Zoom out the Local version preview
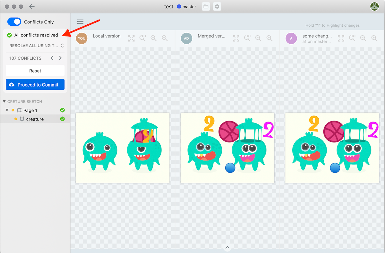385x253 pixels. click(x=154, y=38)
